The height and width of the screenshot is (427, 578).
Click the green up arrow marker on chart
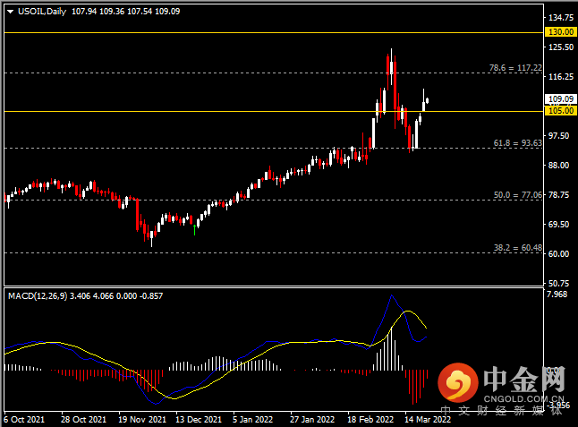(x=195, y=229)
